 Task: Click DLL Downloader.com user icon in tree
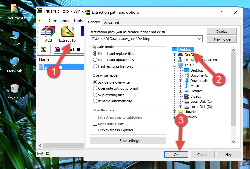click(x=180, y=60)
